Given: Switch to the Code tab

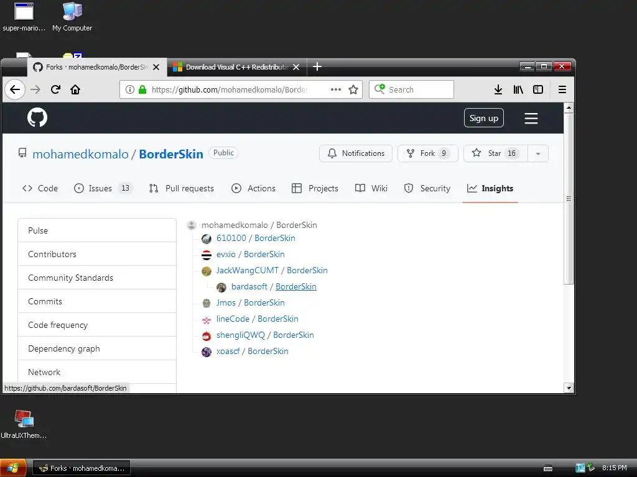Looking at the screenshot, I should tap(40, 188).
